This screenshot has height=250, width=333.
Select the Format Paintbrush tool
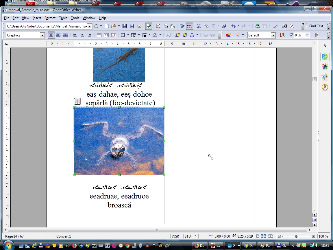point(224,26)
